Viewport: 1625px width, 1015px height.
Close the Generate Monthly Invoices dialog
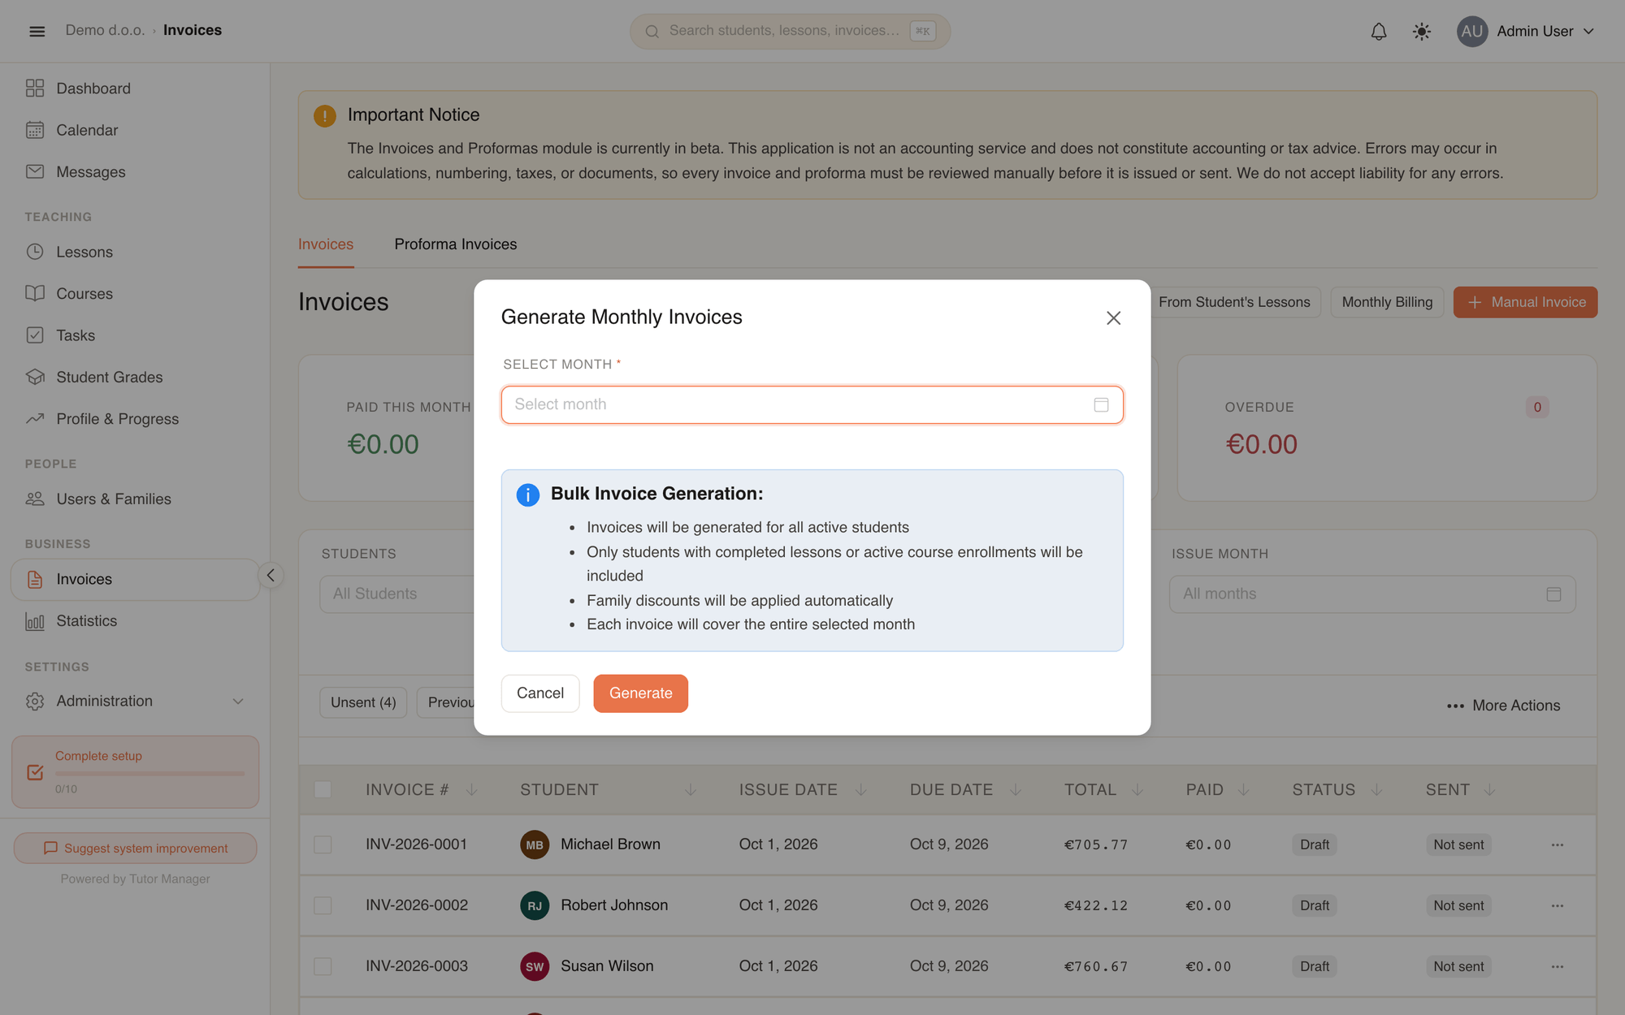point(1113,318)
